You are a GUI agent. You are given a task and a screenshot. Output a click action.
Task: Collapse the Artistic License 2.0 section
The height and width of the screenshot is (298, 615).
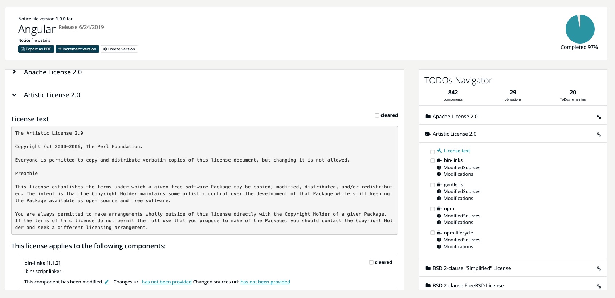click(x=14, y=95)
